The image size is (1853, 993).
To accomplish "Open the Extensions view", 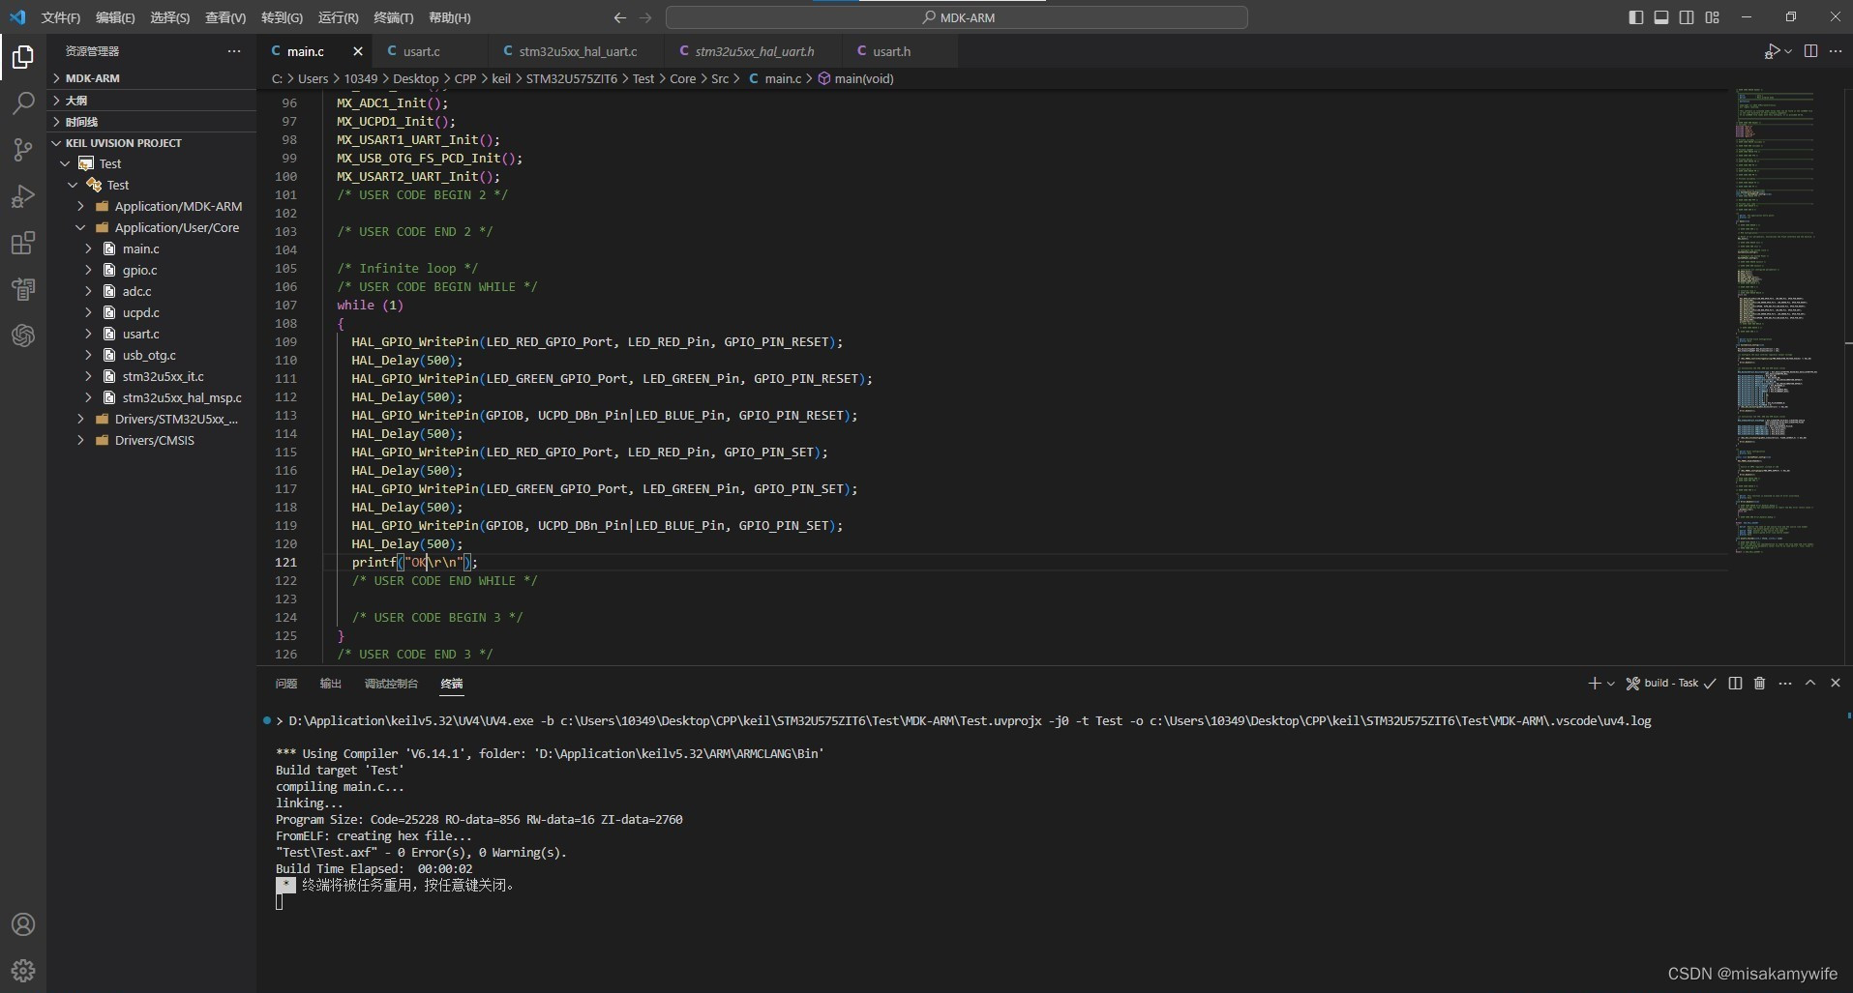I will [x=23, y=243].
